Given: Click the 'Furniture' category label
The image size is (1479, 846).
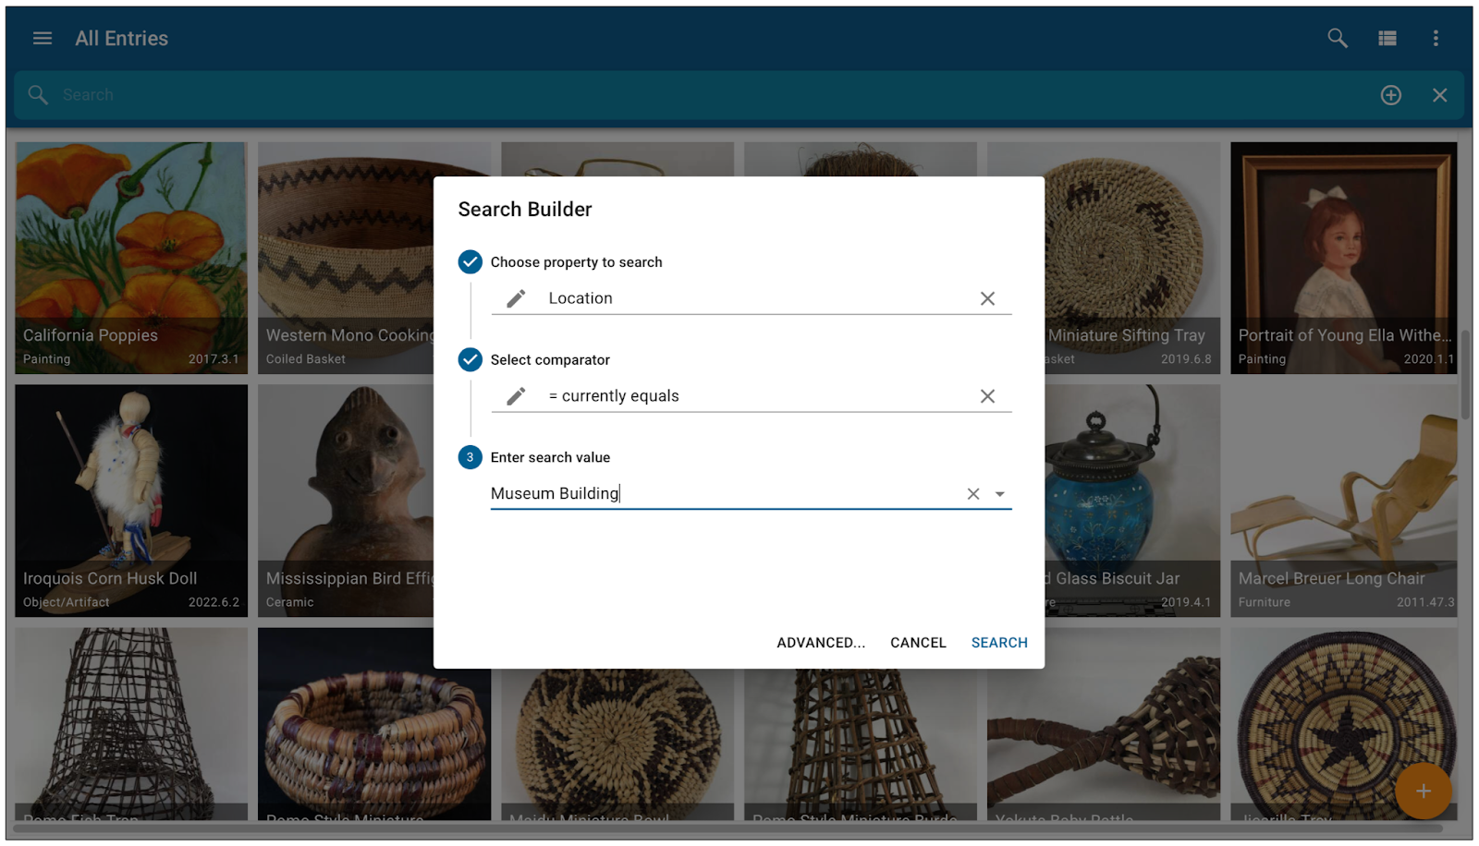Looking at the screenshot, I should [1264, 602].
